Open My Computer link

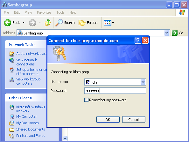tap(26, 116)
